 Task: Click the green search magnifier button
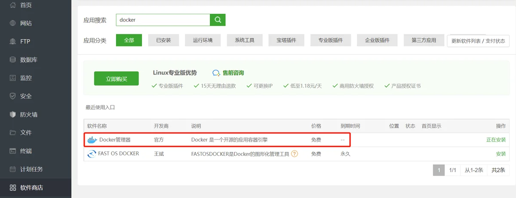pyautogui.click(x=218, y=20)
